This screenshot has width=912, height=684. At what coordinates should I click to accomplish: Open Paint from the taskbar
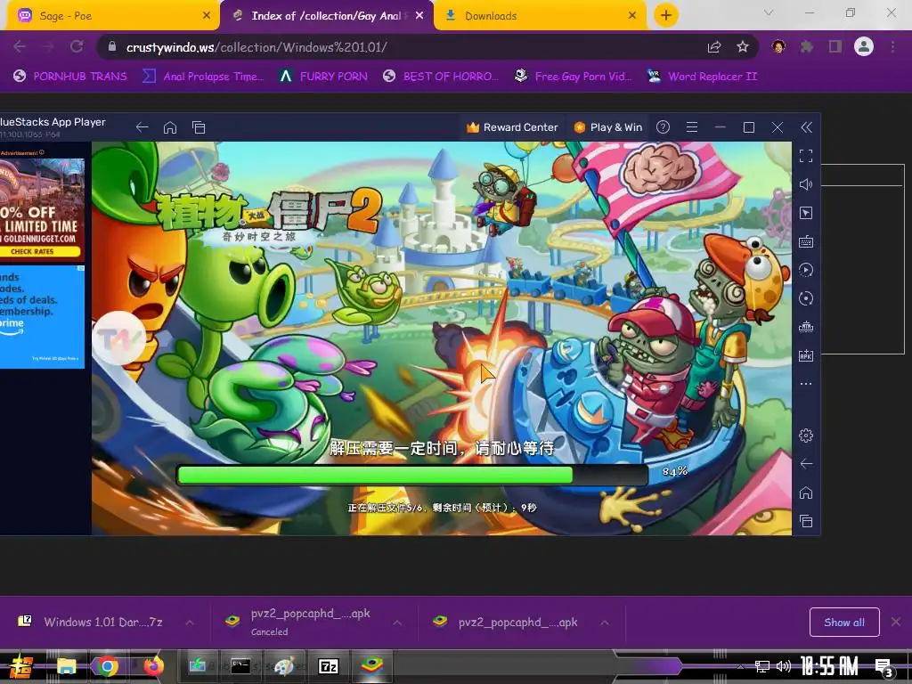pos(284,666)
